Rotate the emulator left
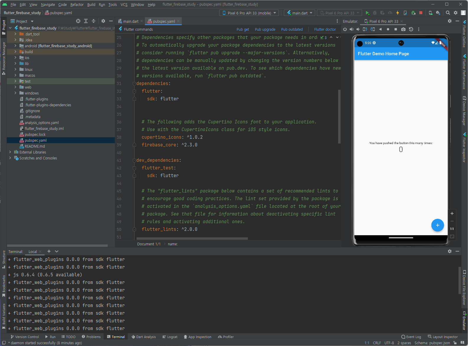Viewport: 468px width, 346px height. tap(365, 29)
